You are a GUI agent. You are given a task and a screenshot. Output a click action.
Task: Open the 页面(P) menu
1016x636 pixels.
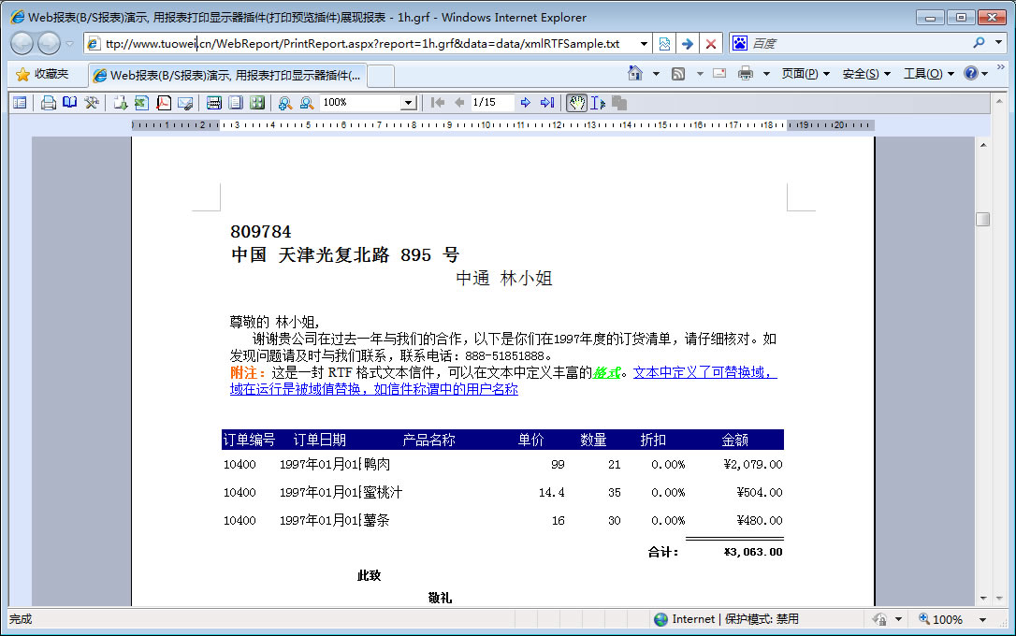coord(805,74)
